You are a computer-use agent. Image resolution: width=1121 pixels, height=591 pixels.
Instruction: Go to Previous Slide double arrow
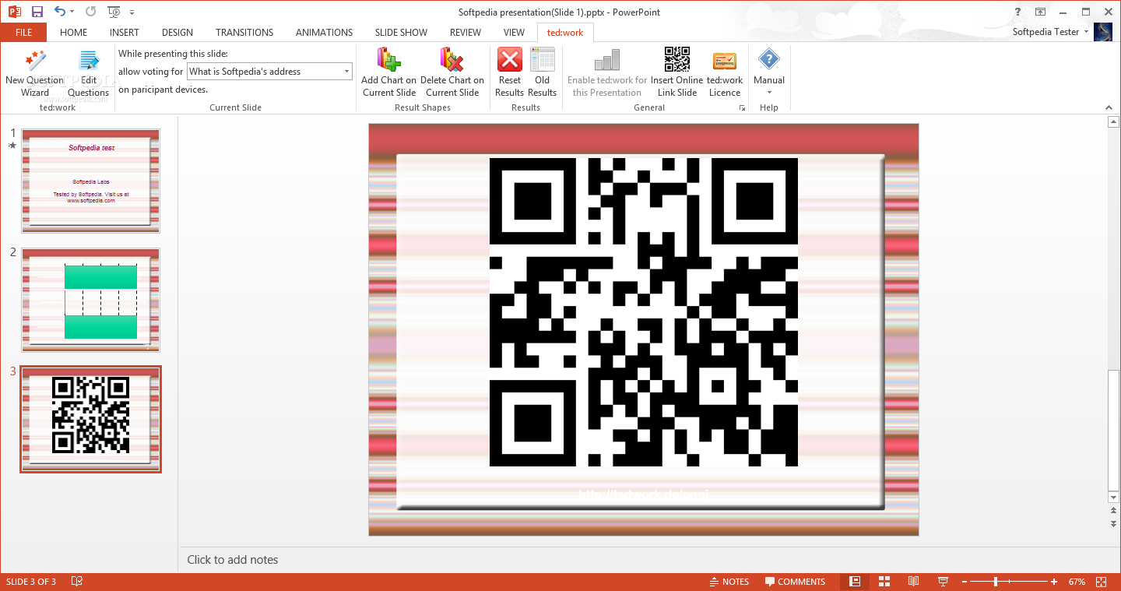pyautogui.click(x=1114, y=511)
